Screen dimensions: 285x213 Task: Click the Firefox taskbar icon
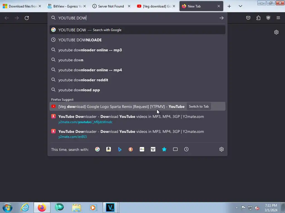(42, 207)
